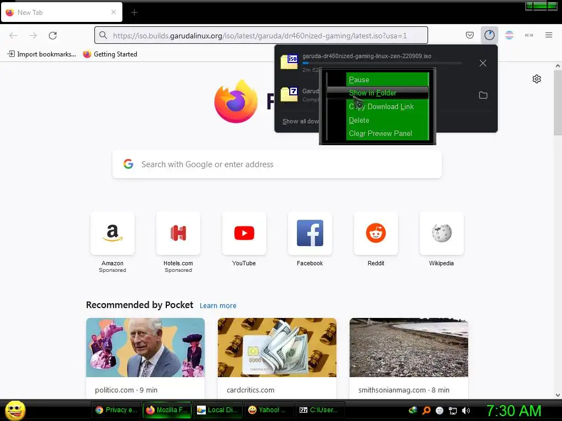This screenshot has height=421, width=562.
Task: Click the volume speaker tray icon
Action: [x=466, y=411]
